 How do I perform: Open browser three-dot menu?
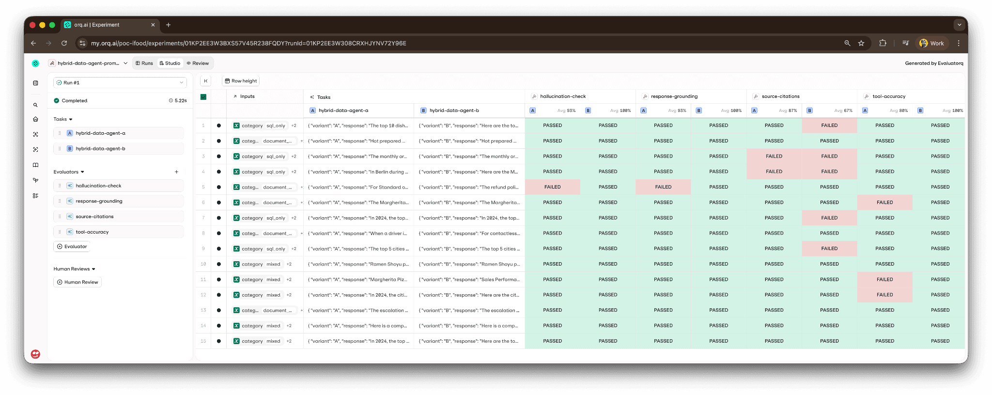pyautogui.click(x=959, y=43)
